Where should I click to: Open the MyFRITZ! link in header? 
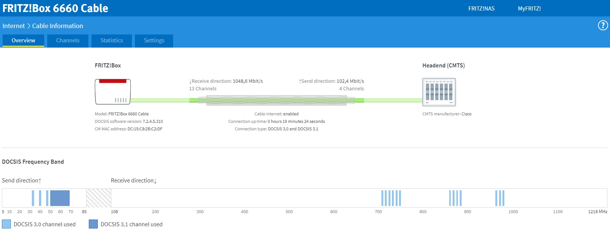click(529, 9)
